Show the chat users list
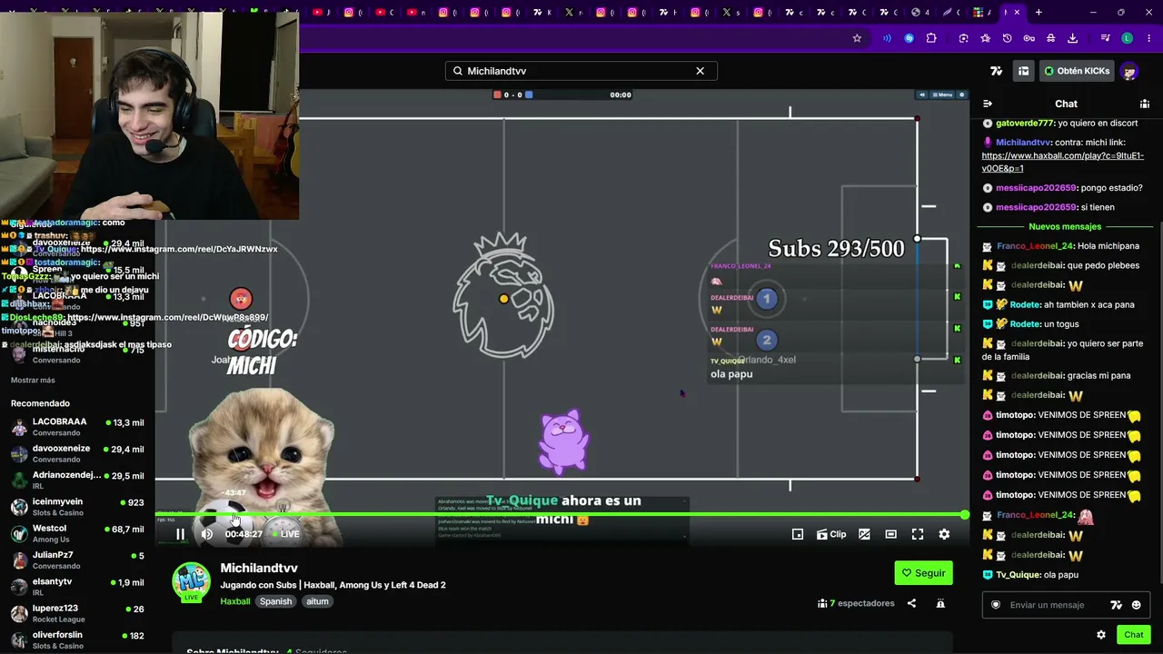Viewport: 1163px width, 654px height. pyautogui.click(x=1145, y=104)
